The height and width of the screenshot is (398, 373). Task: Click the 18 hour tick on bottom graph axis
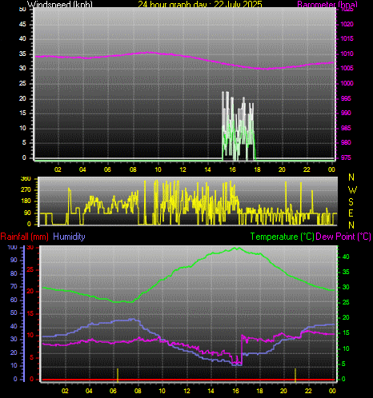(x=259, y=391)
